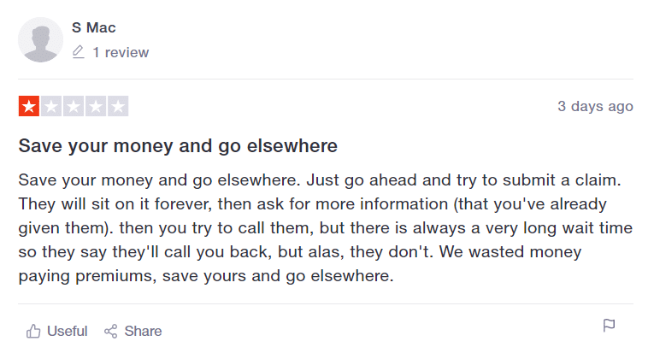Choose the Share text button
This screenshot has width=654, height=359.
click(x=143, y=331)
